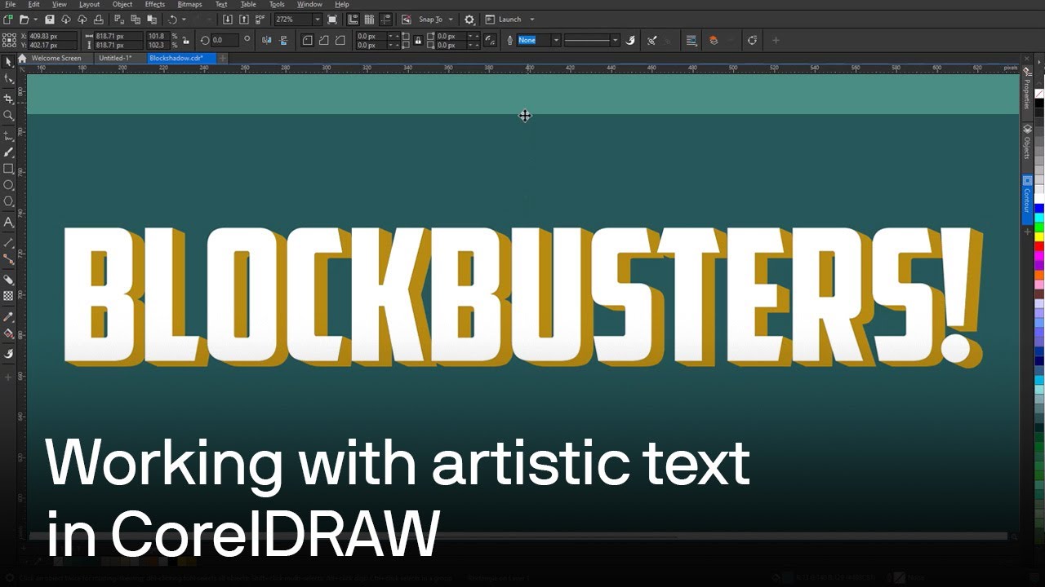Select the chamfered corner style
1045x587 pixels.
[340, 40]
